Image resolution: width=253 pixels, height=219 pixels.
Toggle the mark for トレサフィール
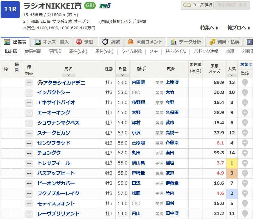pos(29,164)
